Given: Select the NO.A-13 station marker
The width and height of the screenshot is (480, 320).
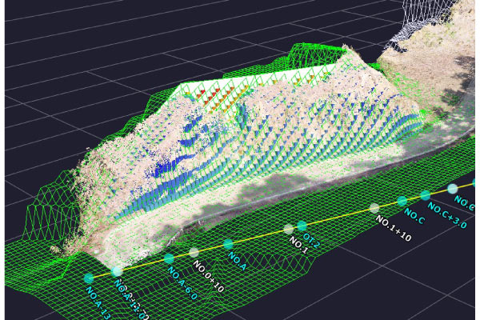Looking at the screenshot, I should coord(89,278).
